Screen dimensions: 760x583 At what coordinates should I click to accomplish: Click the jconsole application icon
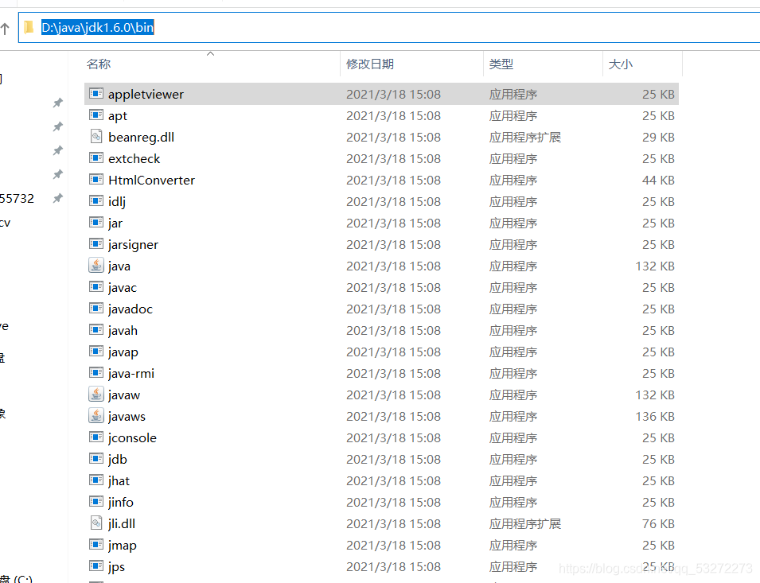coord(96,437)
